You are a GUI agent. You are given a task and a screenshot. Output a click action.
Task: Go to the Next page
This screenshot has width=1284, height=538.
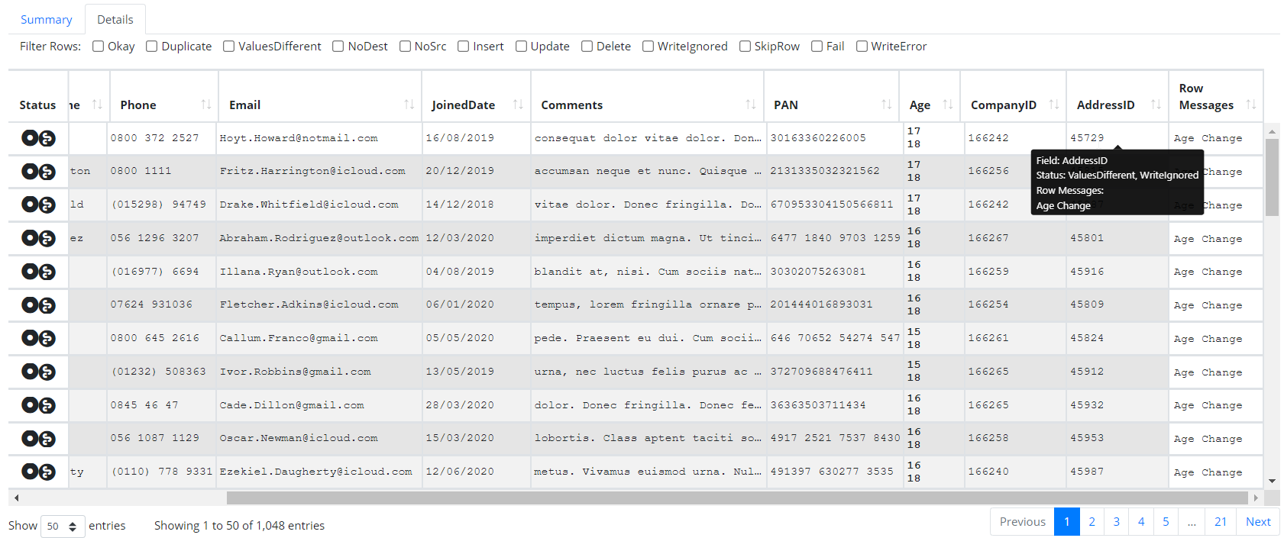click(1258, 522)
